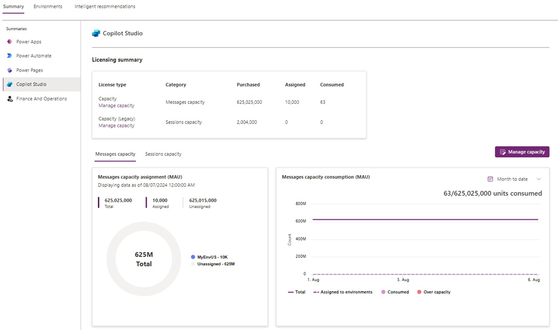The height and width of the screenshot is (330, 558).
Task: Click the 625,025,000 Total value in card
Action: click(118, 200)
